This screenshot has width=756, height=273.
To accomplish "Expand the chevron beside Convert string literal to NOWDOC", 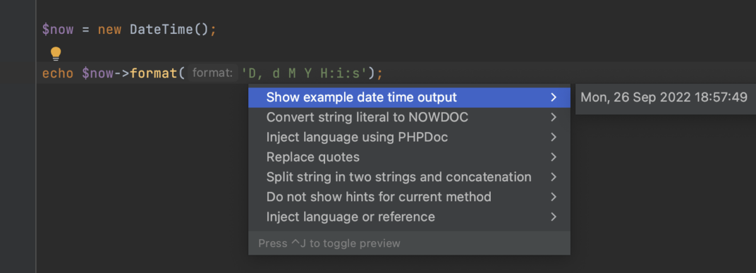I will tap(553, 118).
